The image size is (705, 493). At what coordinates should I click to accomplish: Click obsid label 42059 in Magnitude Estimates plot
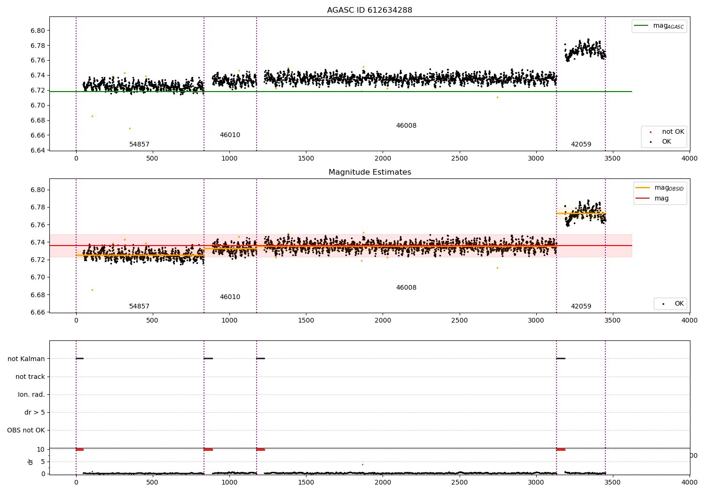(x=581, y=307)
